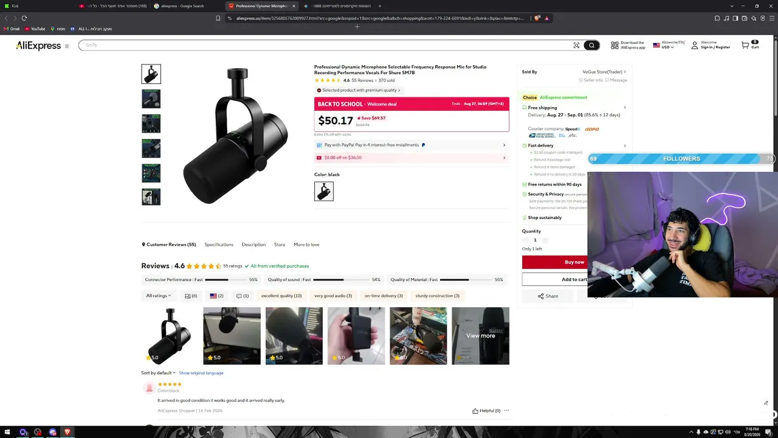Switch to the Description tab

click(x=253, y=245)
